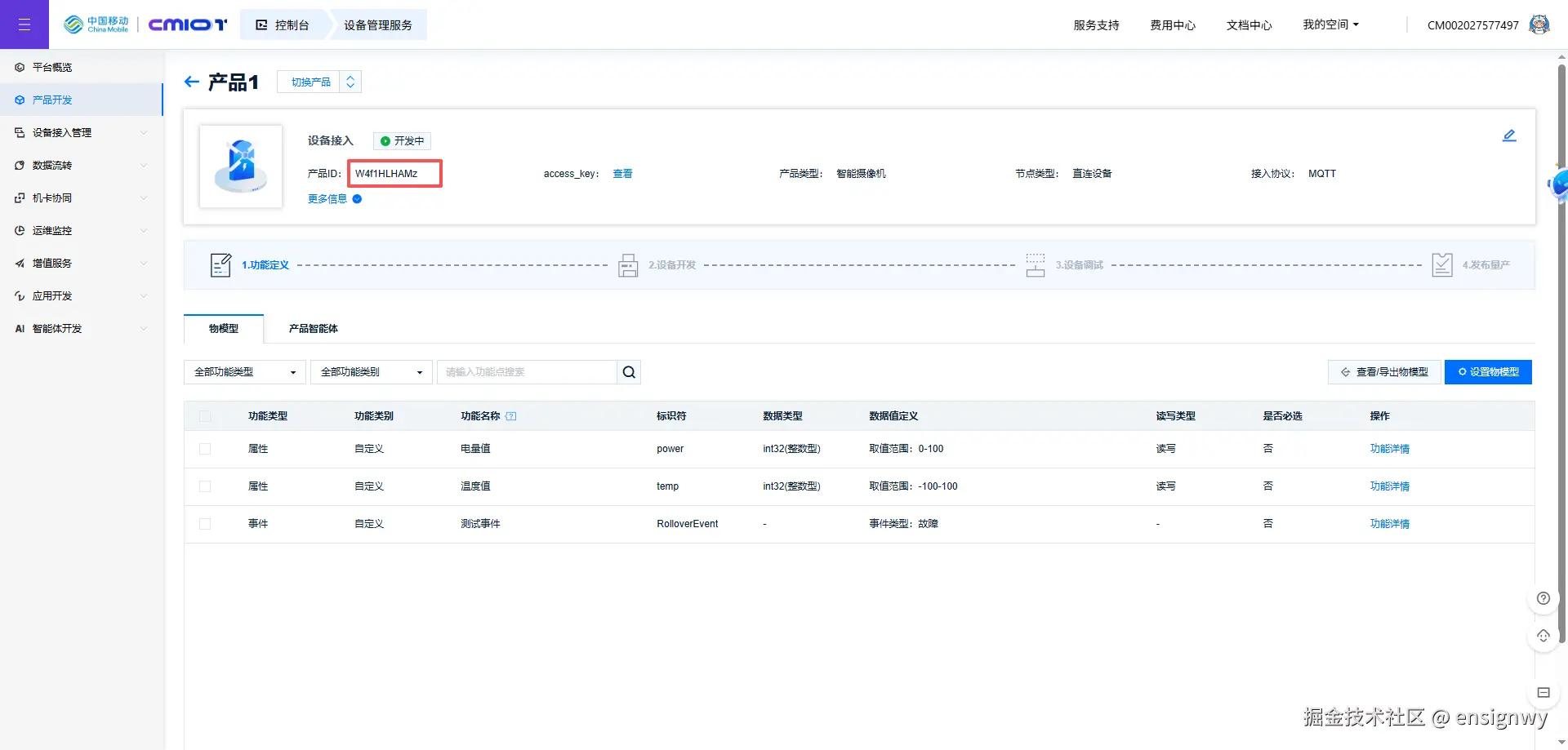Click the edit pencil icon on product card
The width and height of the screenshot is (1568, 750).
[1509, 135]
